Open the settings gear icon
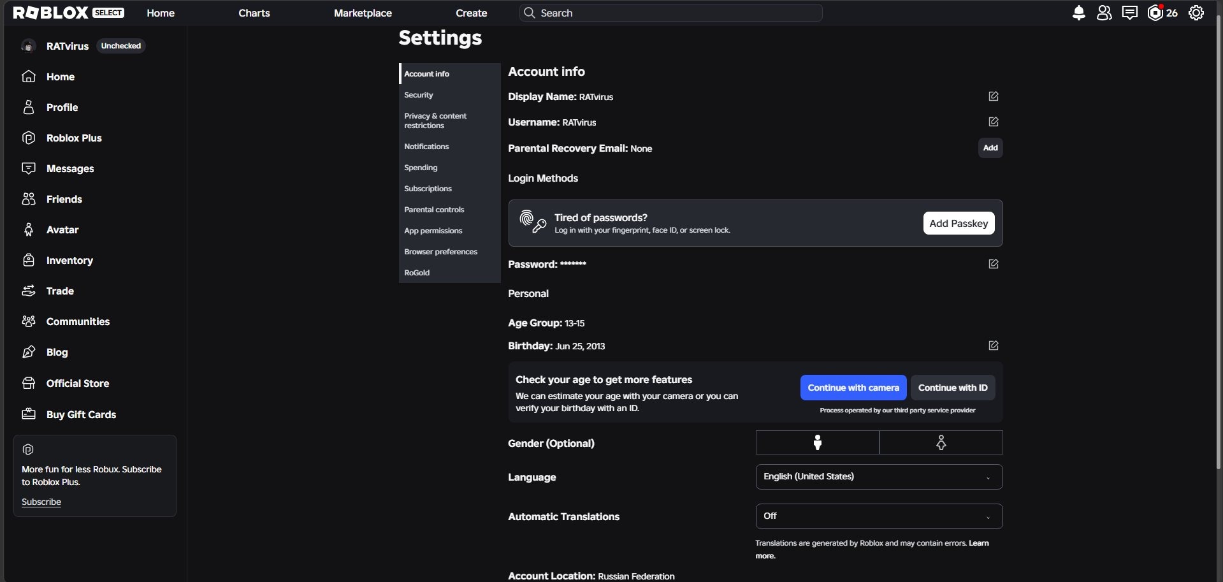This screenshot has width=1223, height=582. 1196,13
